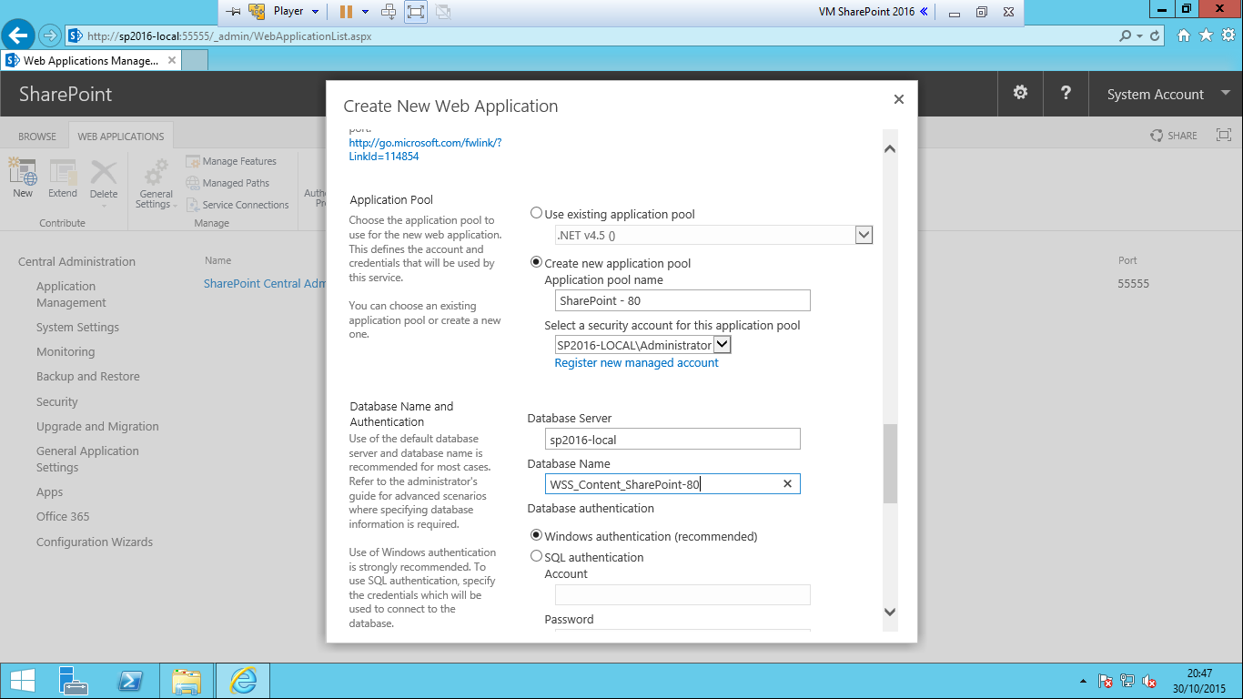Screen dimensions: 1243x699
Task: Click the browser Refresh icon
Action: click(x=1156, y=36)
